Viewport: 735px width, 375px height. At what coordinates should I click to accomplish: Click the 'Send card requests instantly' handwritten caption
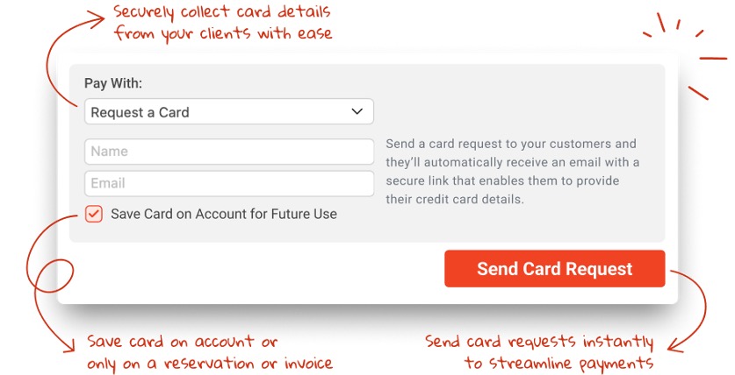tap(539, 352)
